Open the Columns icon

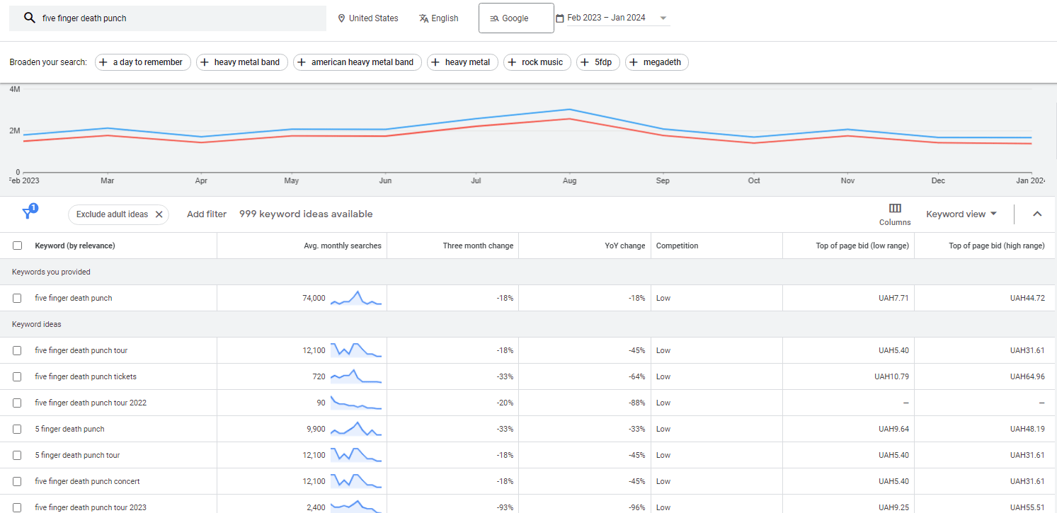pyautogui.click(x=895, y=208)
